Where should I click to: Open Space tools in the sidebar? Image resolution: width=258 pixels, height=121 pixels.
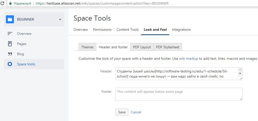34,64
